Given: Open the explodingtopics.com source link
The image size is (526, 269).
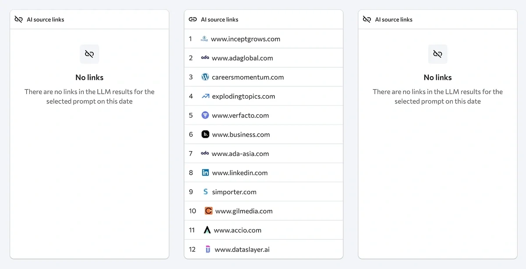Looking at the screenshot, I should tap(243, 96).
